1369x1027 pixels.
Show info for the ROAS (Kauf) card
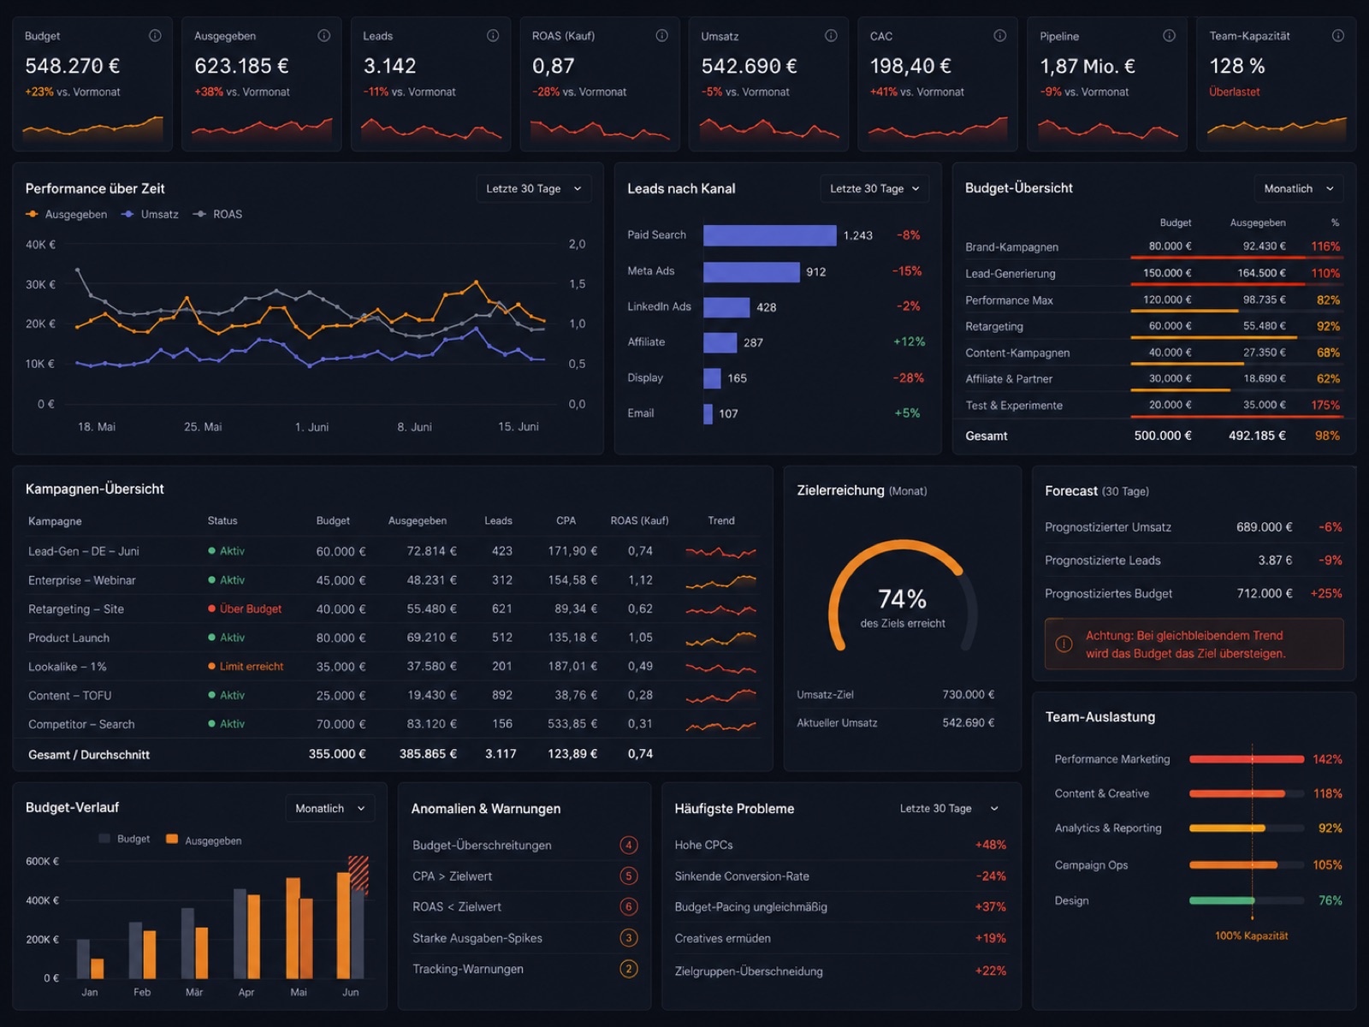[x=662, y=36]
